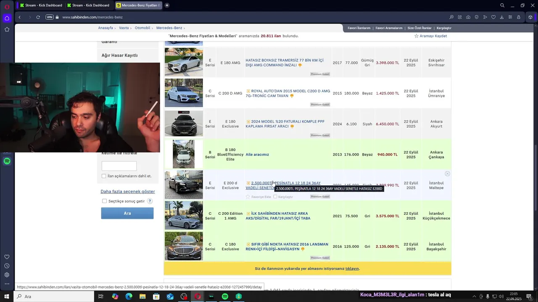Open the Opera Flow send icon
538x302 pixels.
tap(485, 17)
